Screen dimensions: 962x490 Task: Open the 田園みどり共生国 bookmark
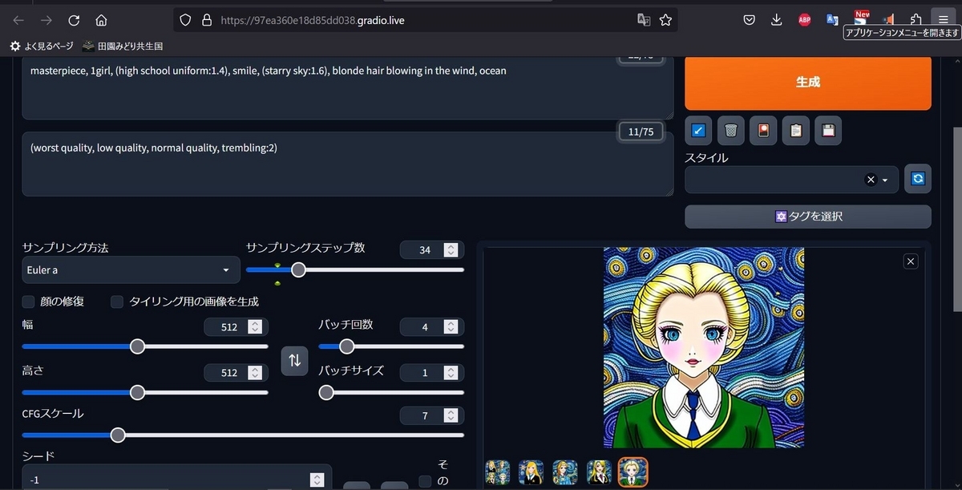coord(123,47)
